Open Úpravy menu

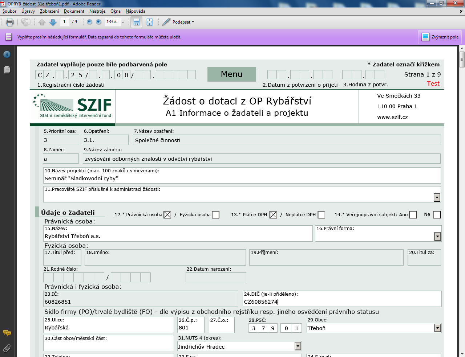click(28, 11)
